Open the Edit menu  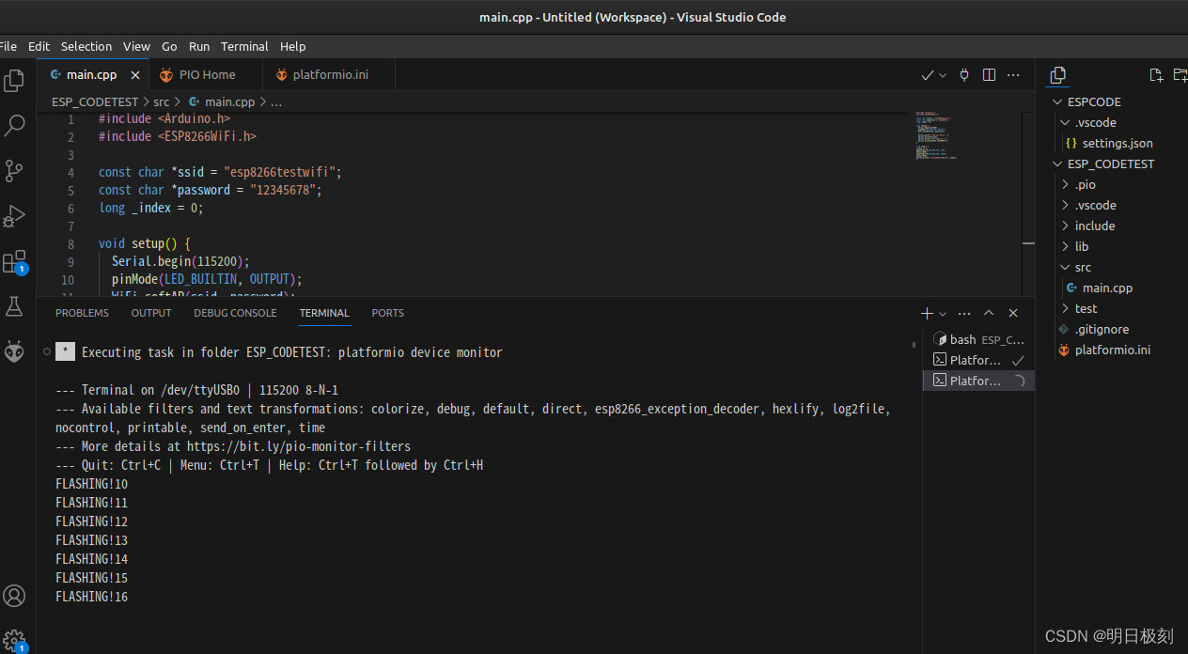click(x=39, y=46)
